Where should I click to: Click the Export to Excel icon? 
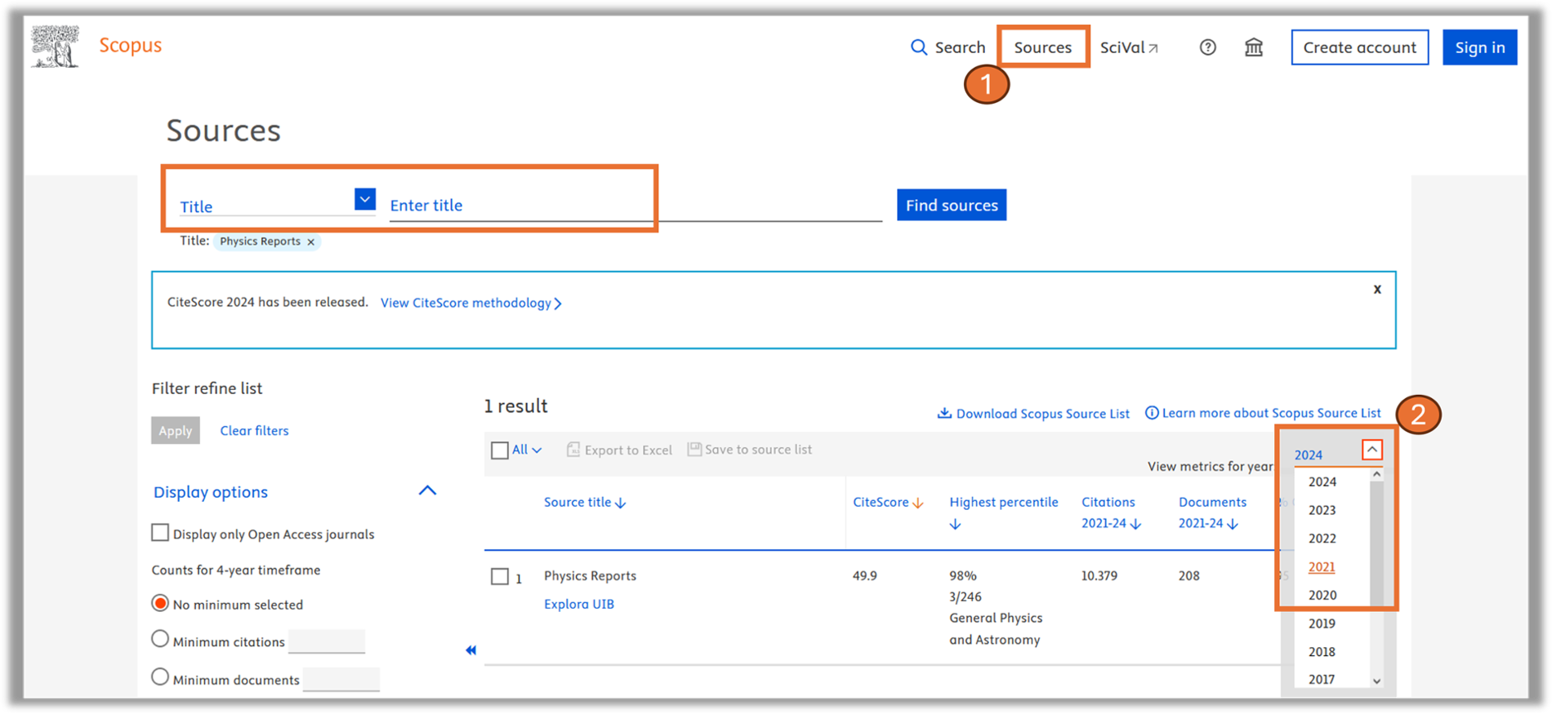tap(573, 450)
